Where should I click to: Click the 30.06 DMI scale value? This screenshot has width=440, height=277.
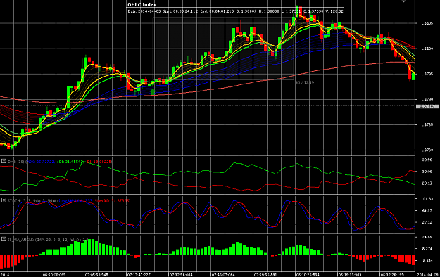click(x=427, y=172)
